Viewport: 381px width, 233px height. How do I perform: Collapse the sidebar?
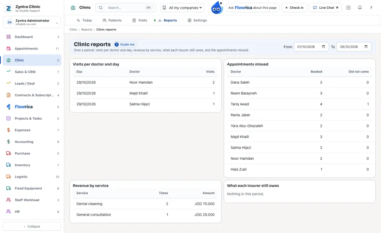point(32,226)
